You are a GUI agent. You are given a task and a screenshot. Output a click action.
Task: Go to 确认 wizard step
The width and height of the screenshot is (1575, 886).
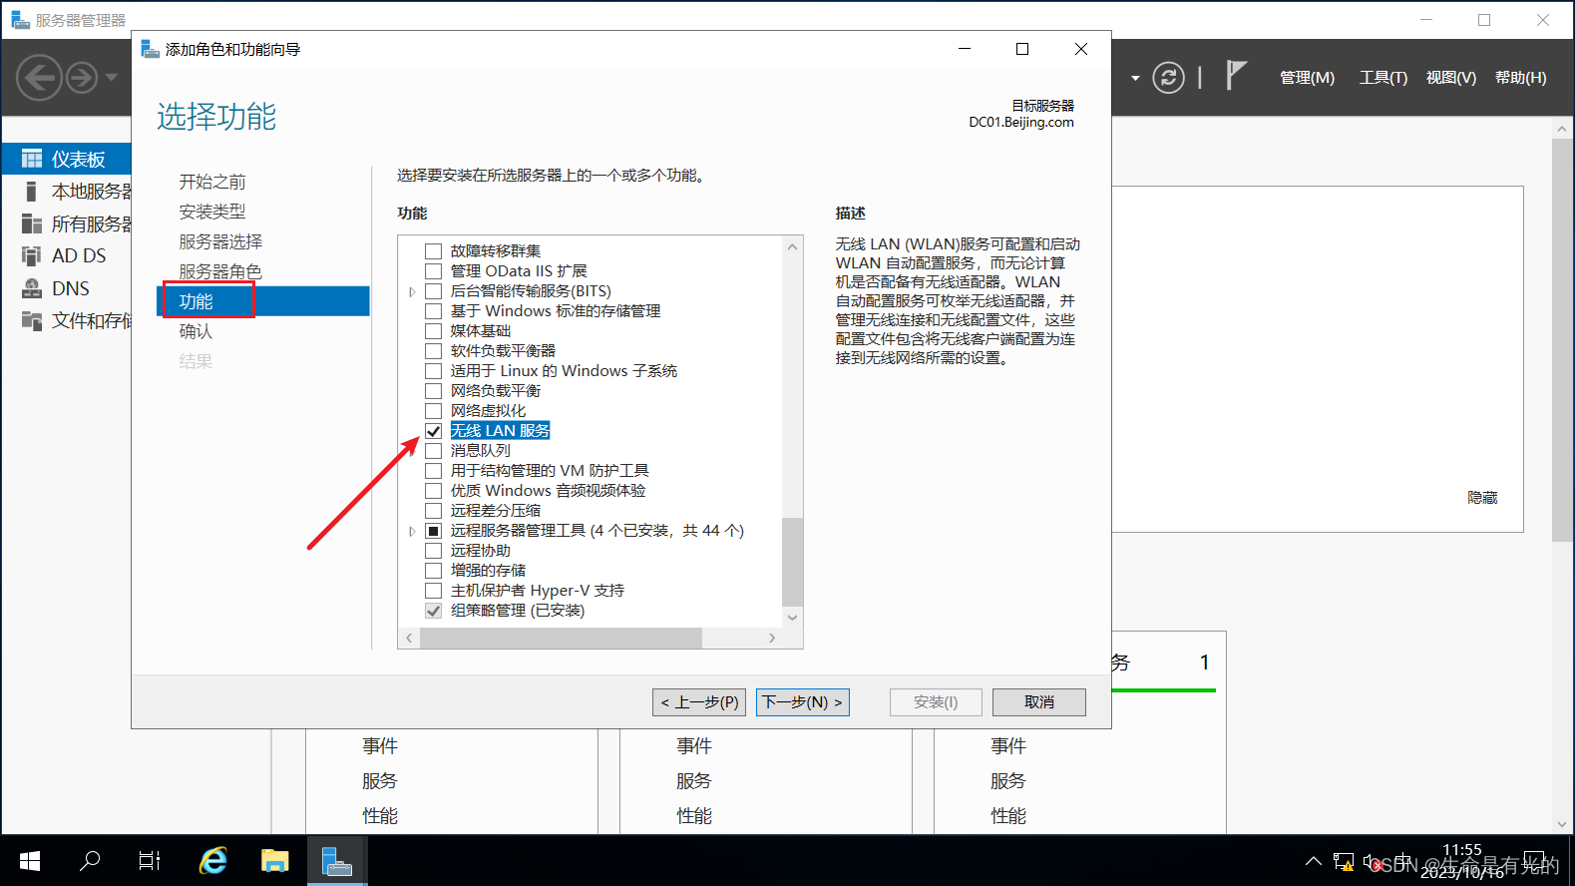[x=196, y=331]
